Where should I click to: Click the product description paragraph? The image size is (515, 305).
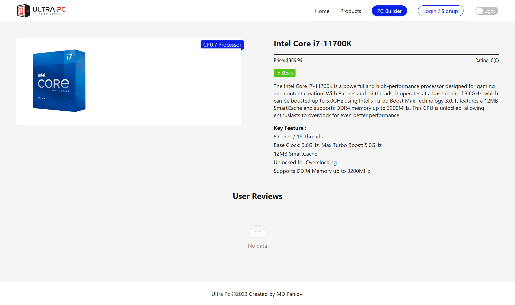386,101
